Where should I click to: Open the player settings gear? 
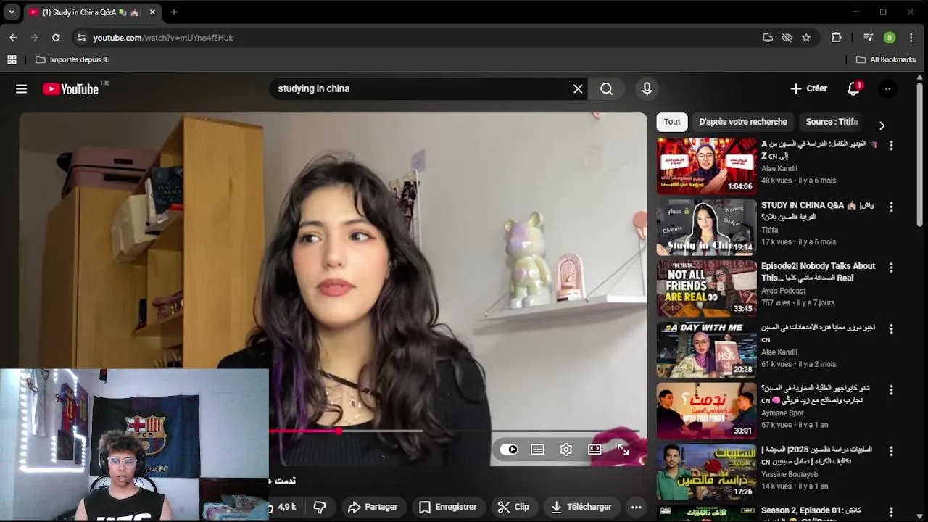[566, 449]
